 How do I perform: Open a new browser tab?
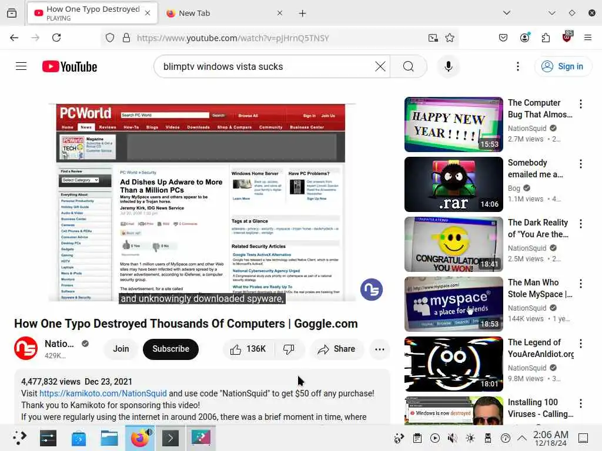303,13
